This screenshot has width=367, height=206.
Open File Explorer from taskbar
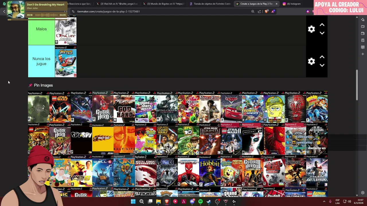point(158,201)
